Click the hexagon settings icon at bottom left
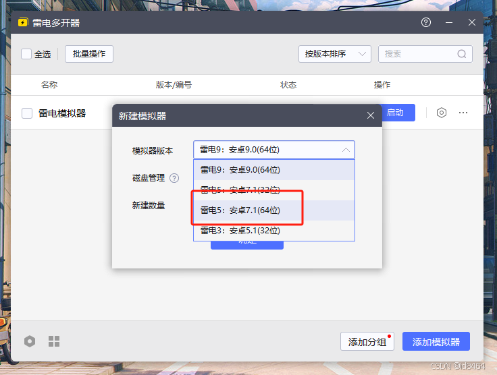This screenshot has height=375, width=497. [30, 341]
